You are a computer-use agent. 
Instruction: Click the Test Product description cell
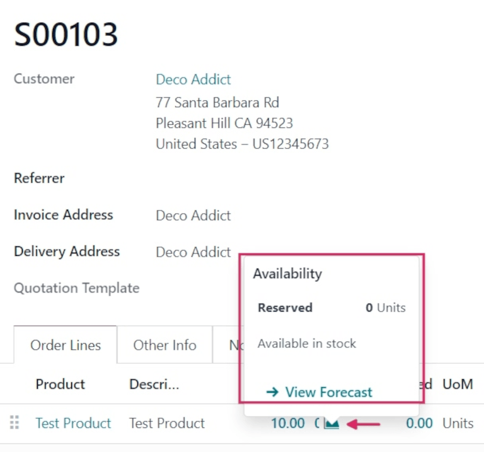(167, 423)
